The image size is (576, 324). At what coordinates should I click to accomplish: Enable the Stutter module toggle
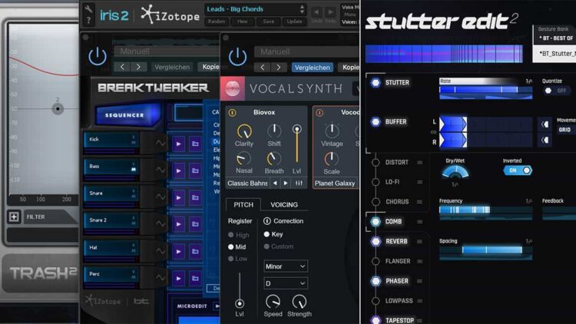click(376, 83)
